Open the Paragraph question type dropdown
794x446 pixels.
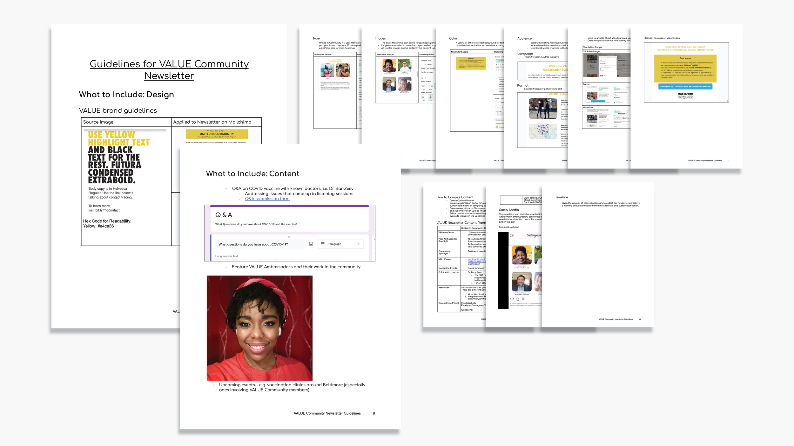tap(340, 244)
